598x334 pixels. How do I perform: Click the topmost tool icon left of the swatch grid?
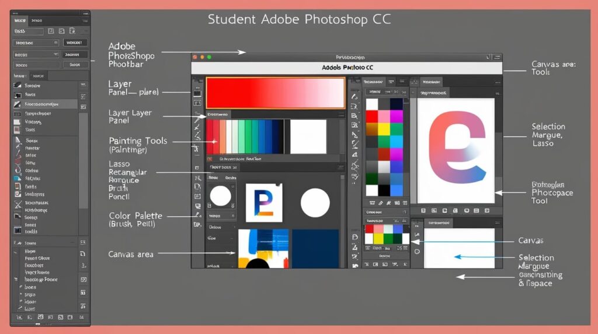354,97
